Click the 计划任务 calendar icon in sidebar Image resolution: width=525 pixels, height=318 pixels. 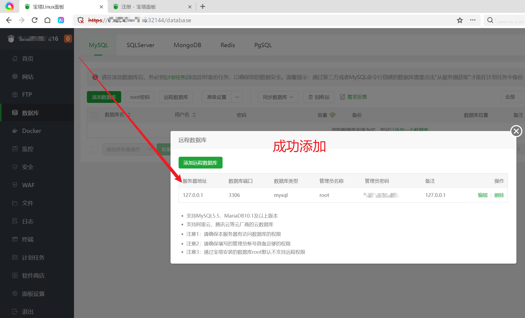(15, 257)
